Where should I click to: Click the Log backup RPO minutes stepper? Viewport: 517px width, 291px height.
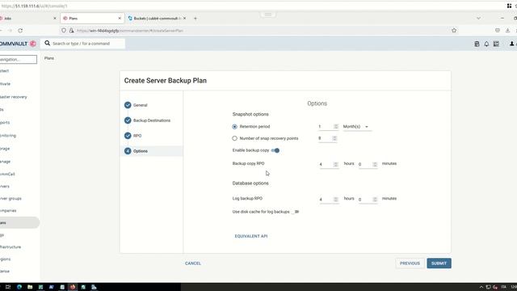[375, 200]
